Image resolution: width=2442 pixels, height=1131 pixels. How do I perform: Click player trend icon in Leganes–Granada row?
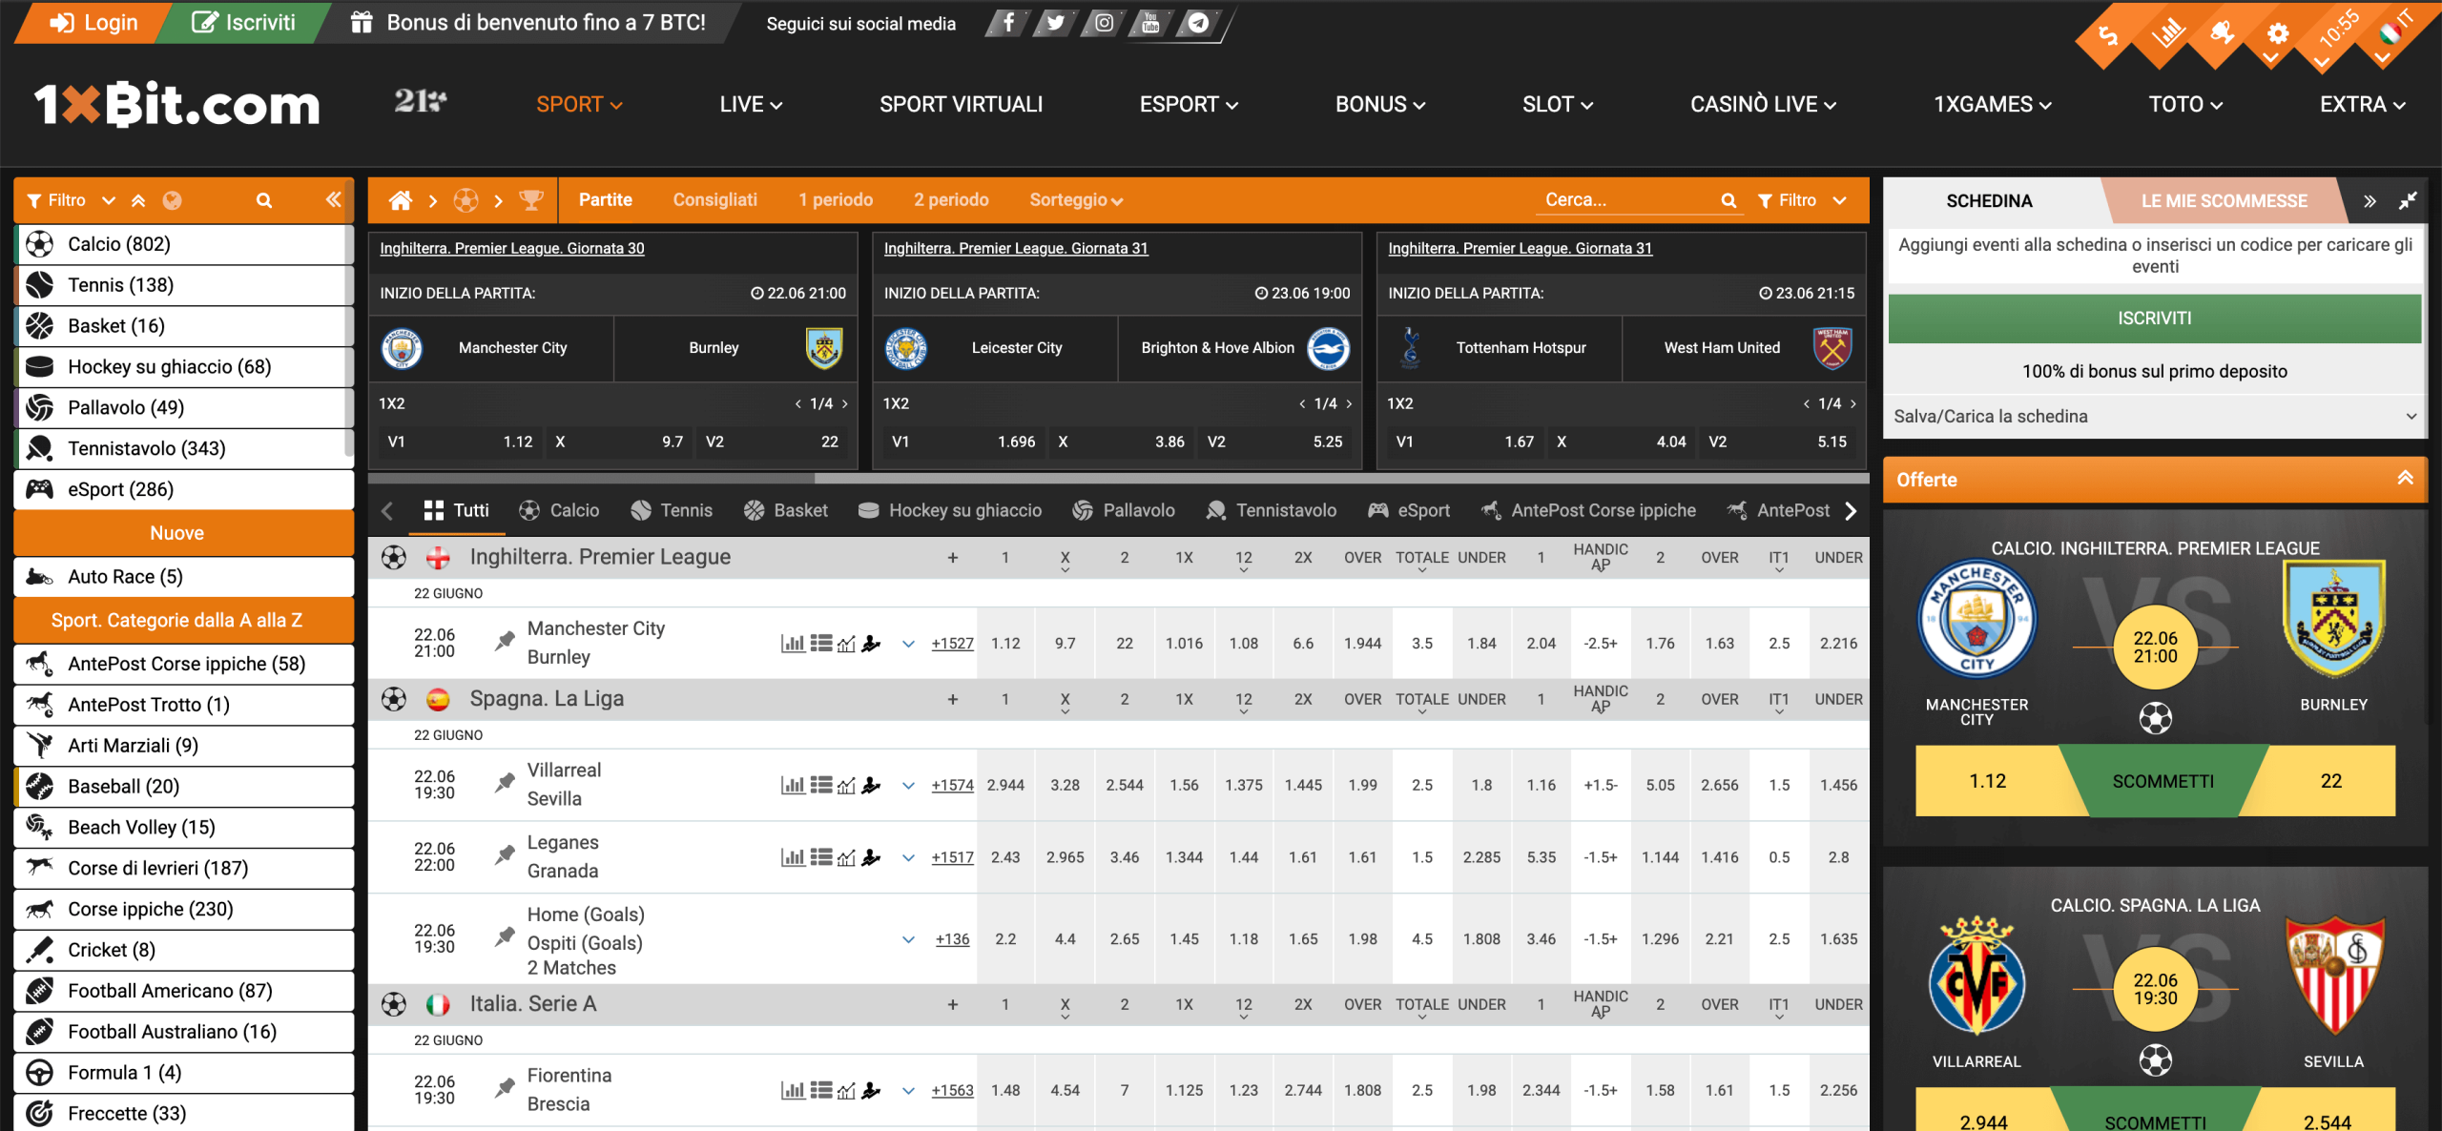[x=871, y=858]
